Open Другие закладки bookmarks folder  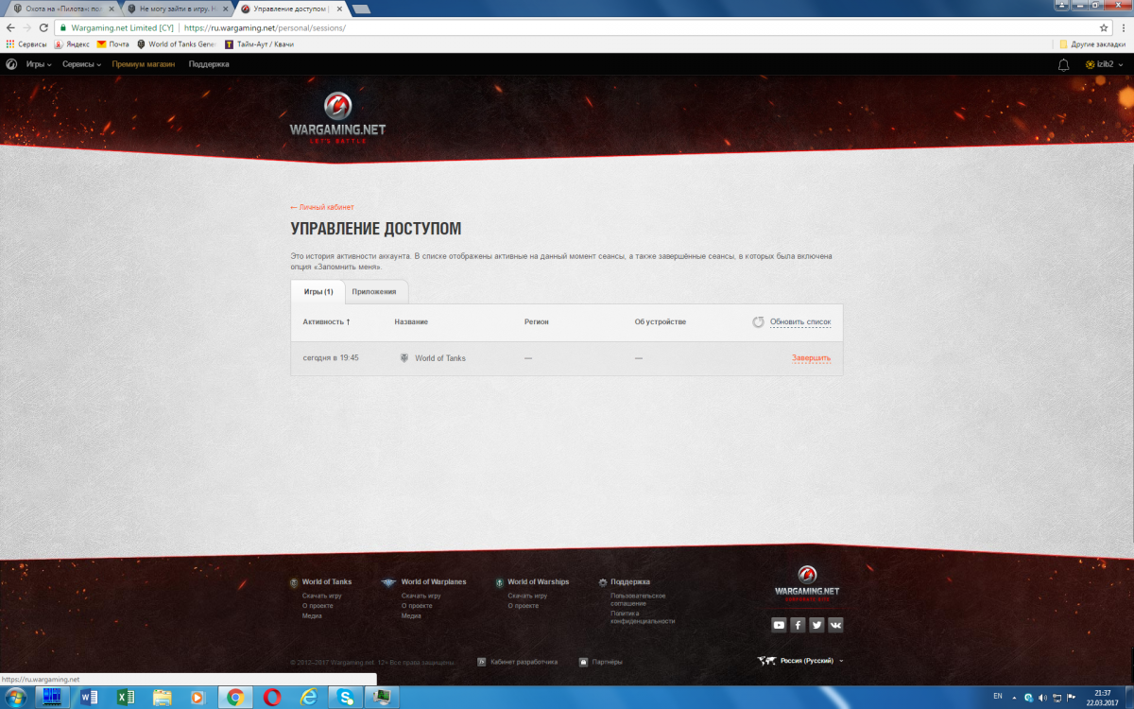tap(1091, 44)
